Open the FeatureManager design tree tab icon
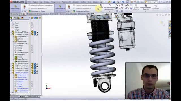The width and height of the screenshot is (181, 101). click(11, 18)
